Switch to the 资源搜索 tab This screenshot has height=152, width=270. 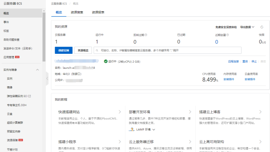coord(77,12)
